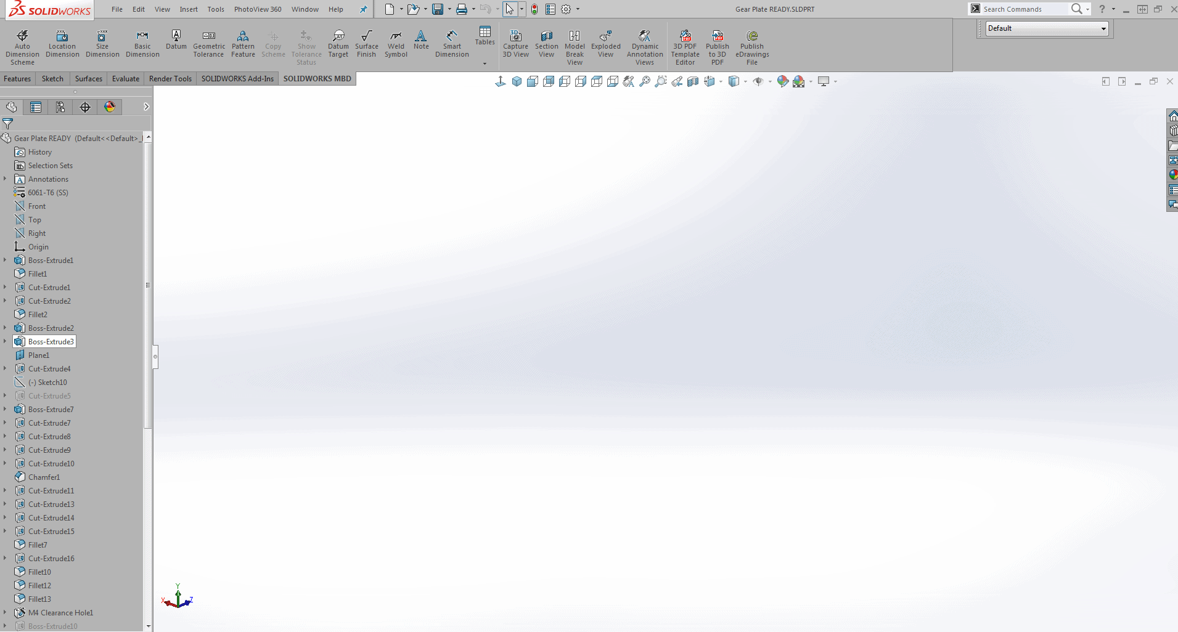Open PropertyManager tab

pos(36,107)
